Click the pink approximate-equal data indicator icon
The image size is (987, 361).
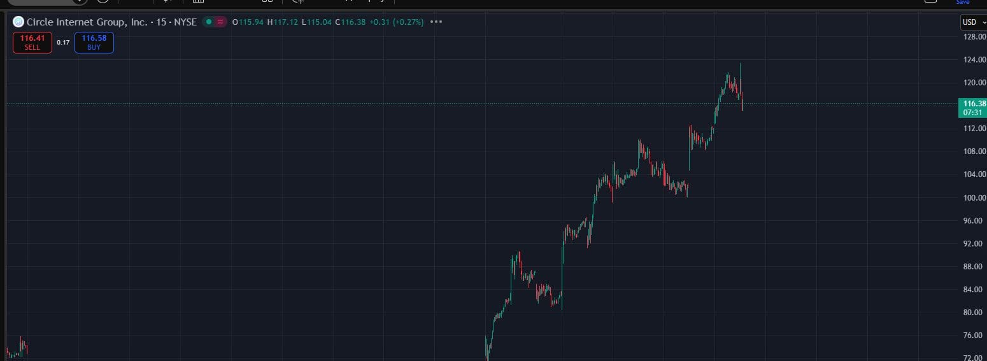click(220, 22)
